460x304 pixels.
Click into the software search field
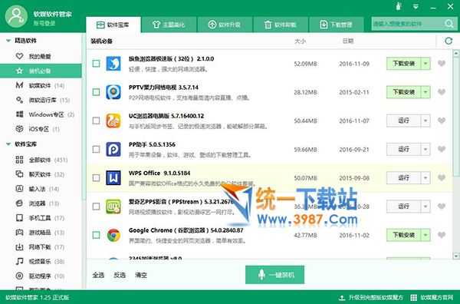tap(408, 24)
